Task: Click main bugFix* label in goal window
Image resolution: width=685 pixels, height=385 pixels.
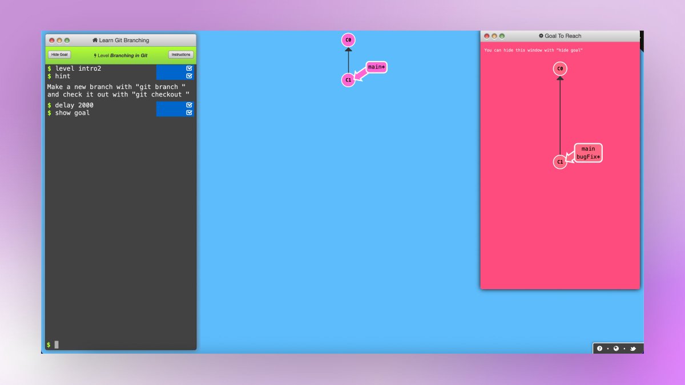Action: click(588, 153)
